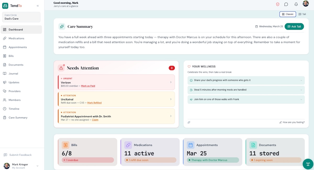Claim the Podiatrist Appointment with Dr. Smith
The height and width of the screenshot is (170, 314).
point(95,120)
